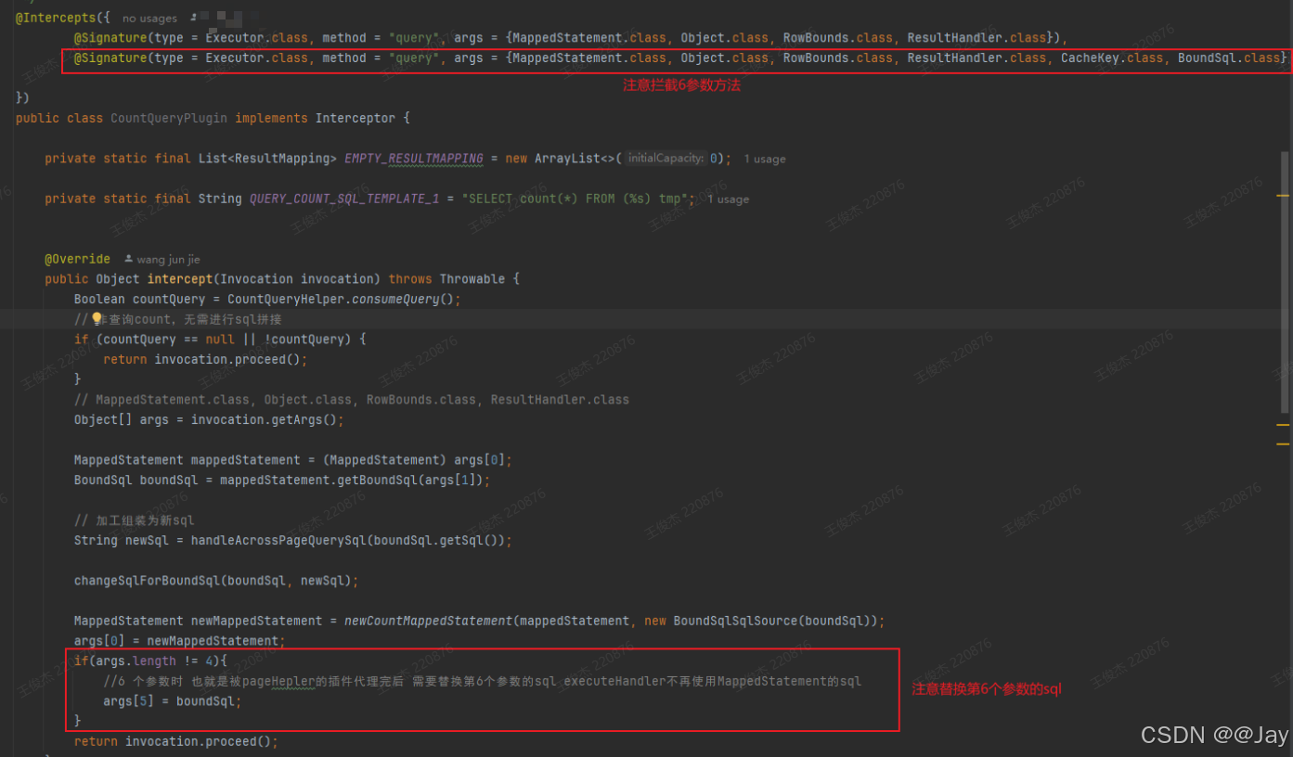Open the 'no usages' hint after @Intercepts
Screen dimensions: 1293x757
149,19
